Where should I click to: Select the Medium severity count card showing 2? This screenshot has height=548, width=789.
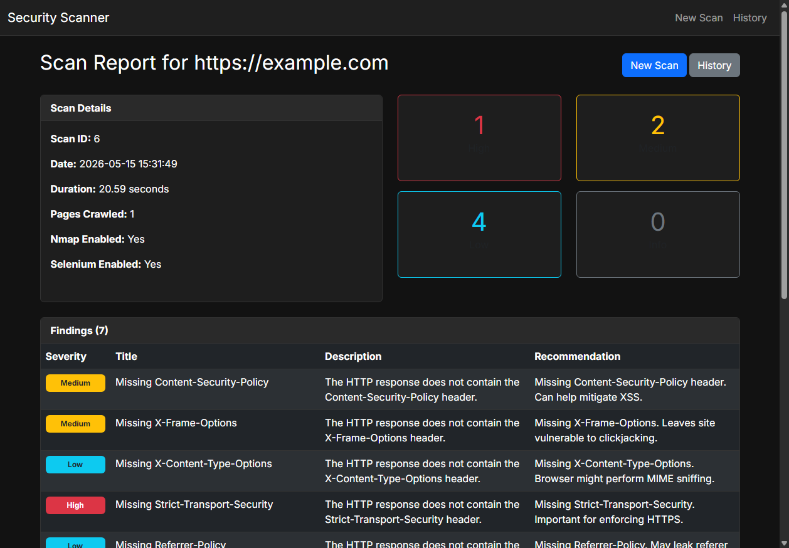(658, 138)
